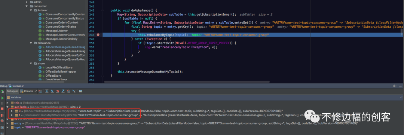The width and height of the screenshot is (404, 135).
Task: Toggle the breakpoint on line 248
Action: click(x=98, y=34)
